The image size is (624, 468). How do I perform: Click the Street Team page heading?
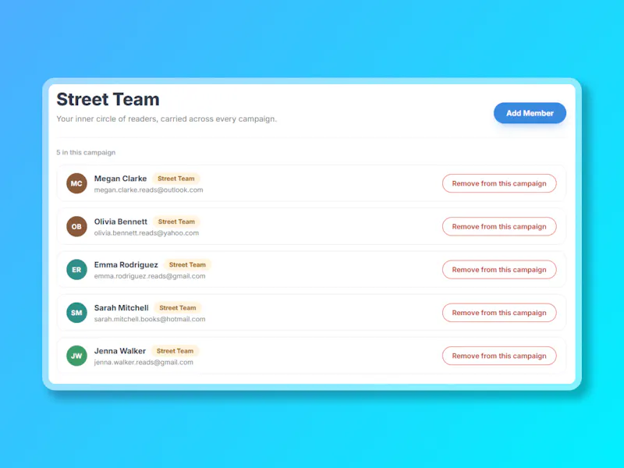click(x=108, y=99)
